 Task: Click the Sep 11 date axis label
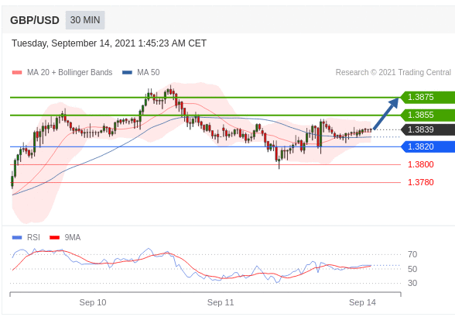point(221,302)
